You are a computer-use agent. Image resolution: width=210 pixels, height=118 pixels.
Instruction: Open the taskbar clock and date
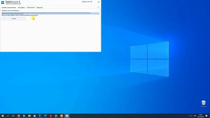(x=200, y=116)
